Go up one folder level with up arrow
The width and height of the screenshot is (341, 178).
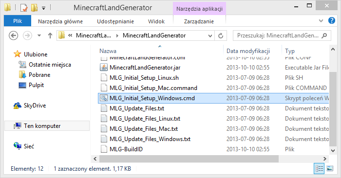pos(50,36)
